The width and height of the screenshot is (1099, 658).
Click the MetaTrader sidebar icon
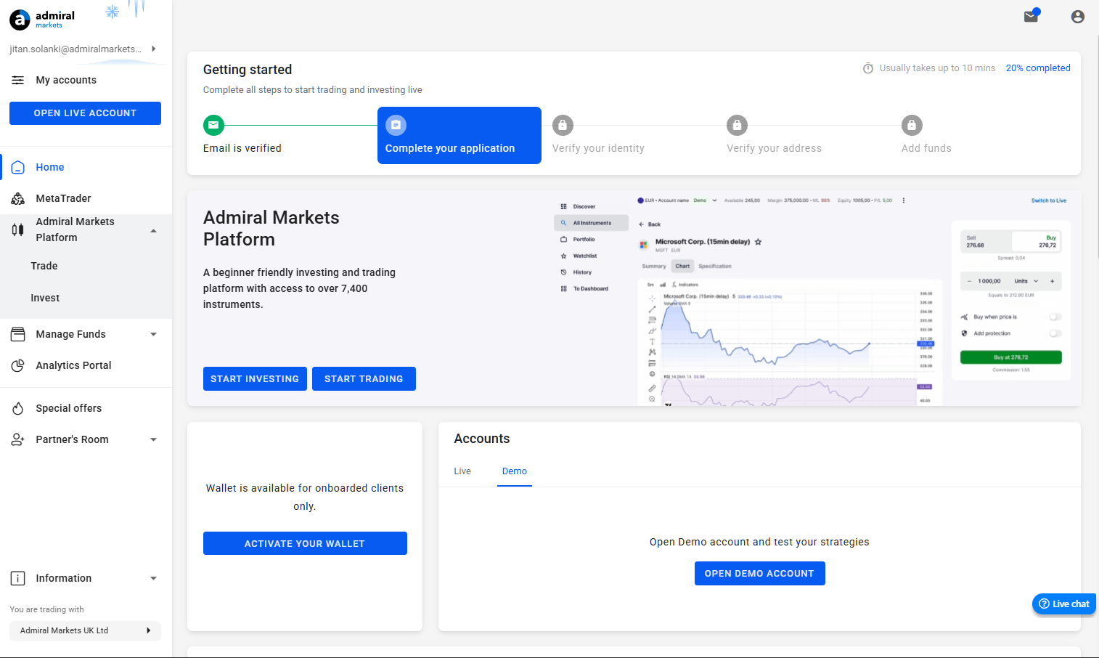point(17,198)
